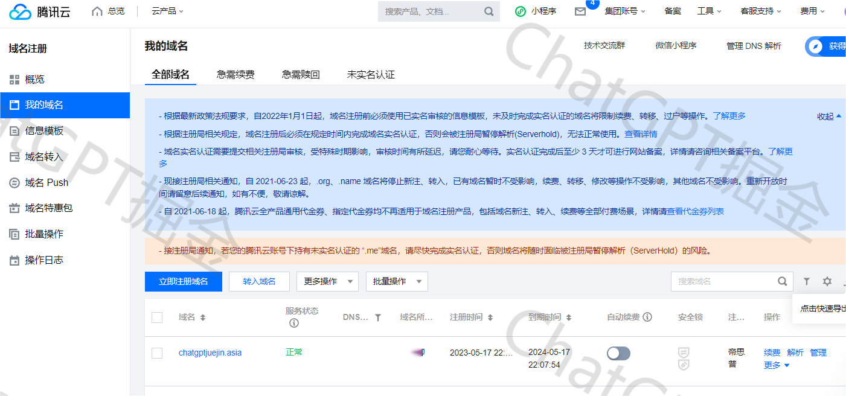This screenshot has height=396, width=846.
Task: Sort by 到期时间 using its arrows
Action: (569, 318)
